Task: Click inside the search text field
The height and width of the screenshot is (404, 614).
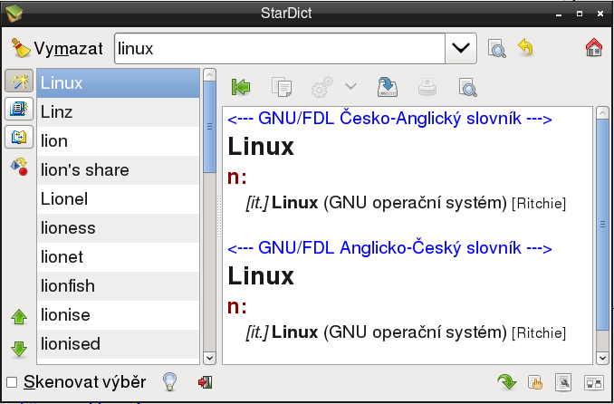Action: [x=279, y=48]
